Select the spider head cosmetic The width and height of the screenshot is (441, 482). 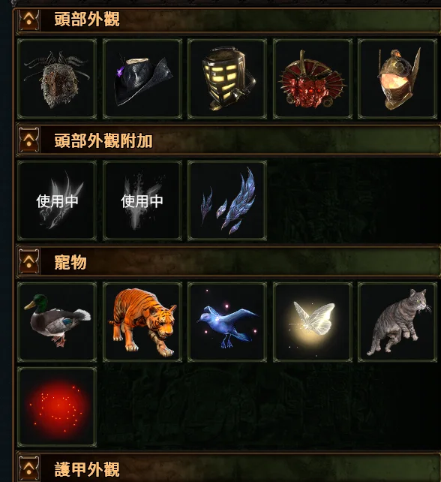click(57, 79)
